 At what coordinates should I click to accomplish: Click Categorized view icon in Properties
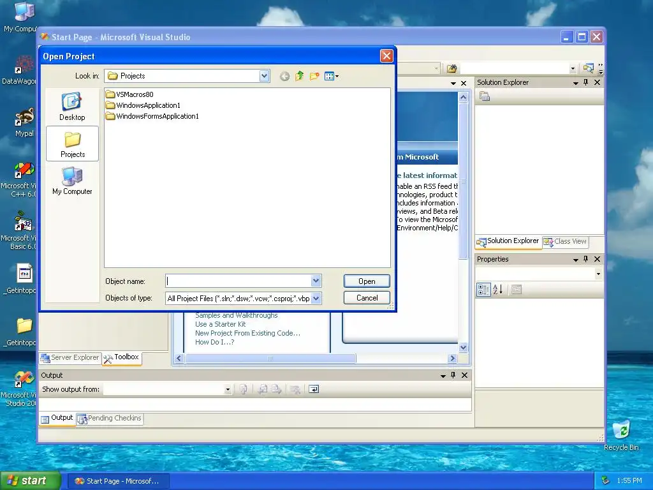tap(483, 290)
